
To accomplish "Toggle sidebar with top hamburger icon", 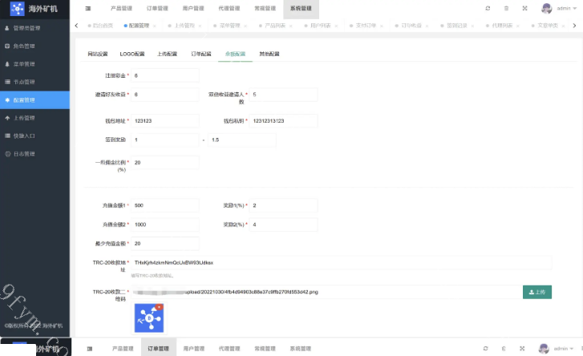I will 88,8.
